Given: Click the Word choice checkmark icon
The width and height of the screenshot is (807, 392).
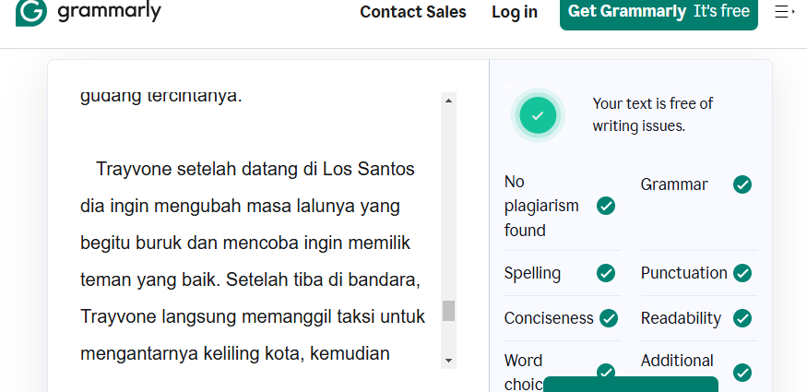Looking at the screenshot, I should (x=606, y=371).
